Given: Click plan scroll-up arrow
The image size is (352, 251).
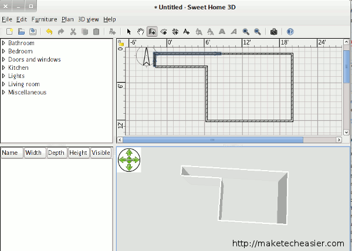Looking at the screenshot, I should [346, 42].
